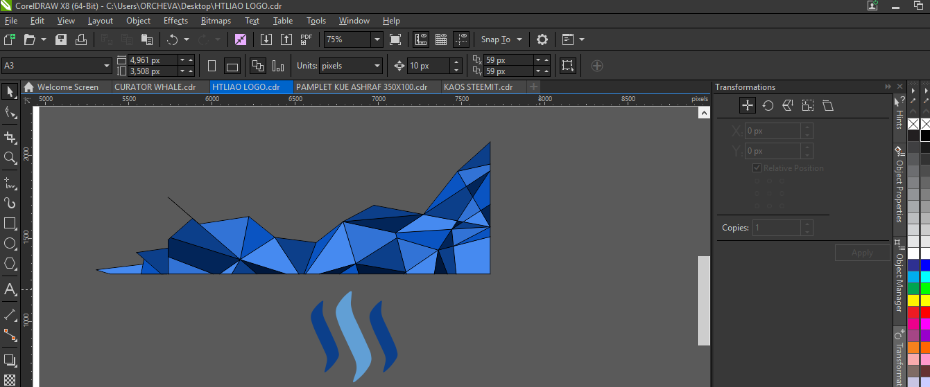The height and width of the screenshot is (387, 930).
Task: Set page to portrait orientation
Action: [x=212, y=66]
